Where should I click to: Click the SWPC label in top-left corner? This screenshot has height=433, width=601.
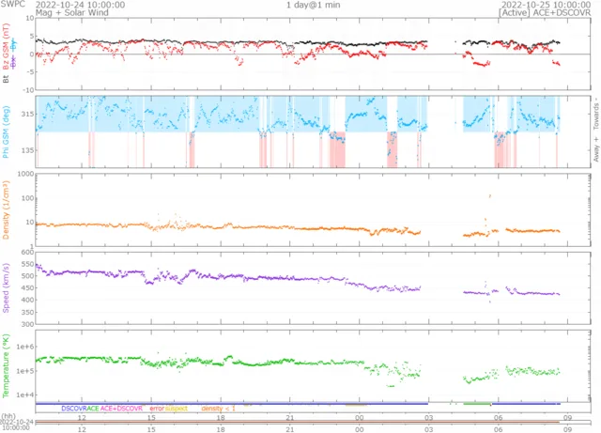click(11, 5)
